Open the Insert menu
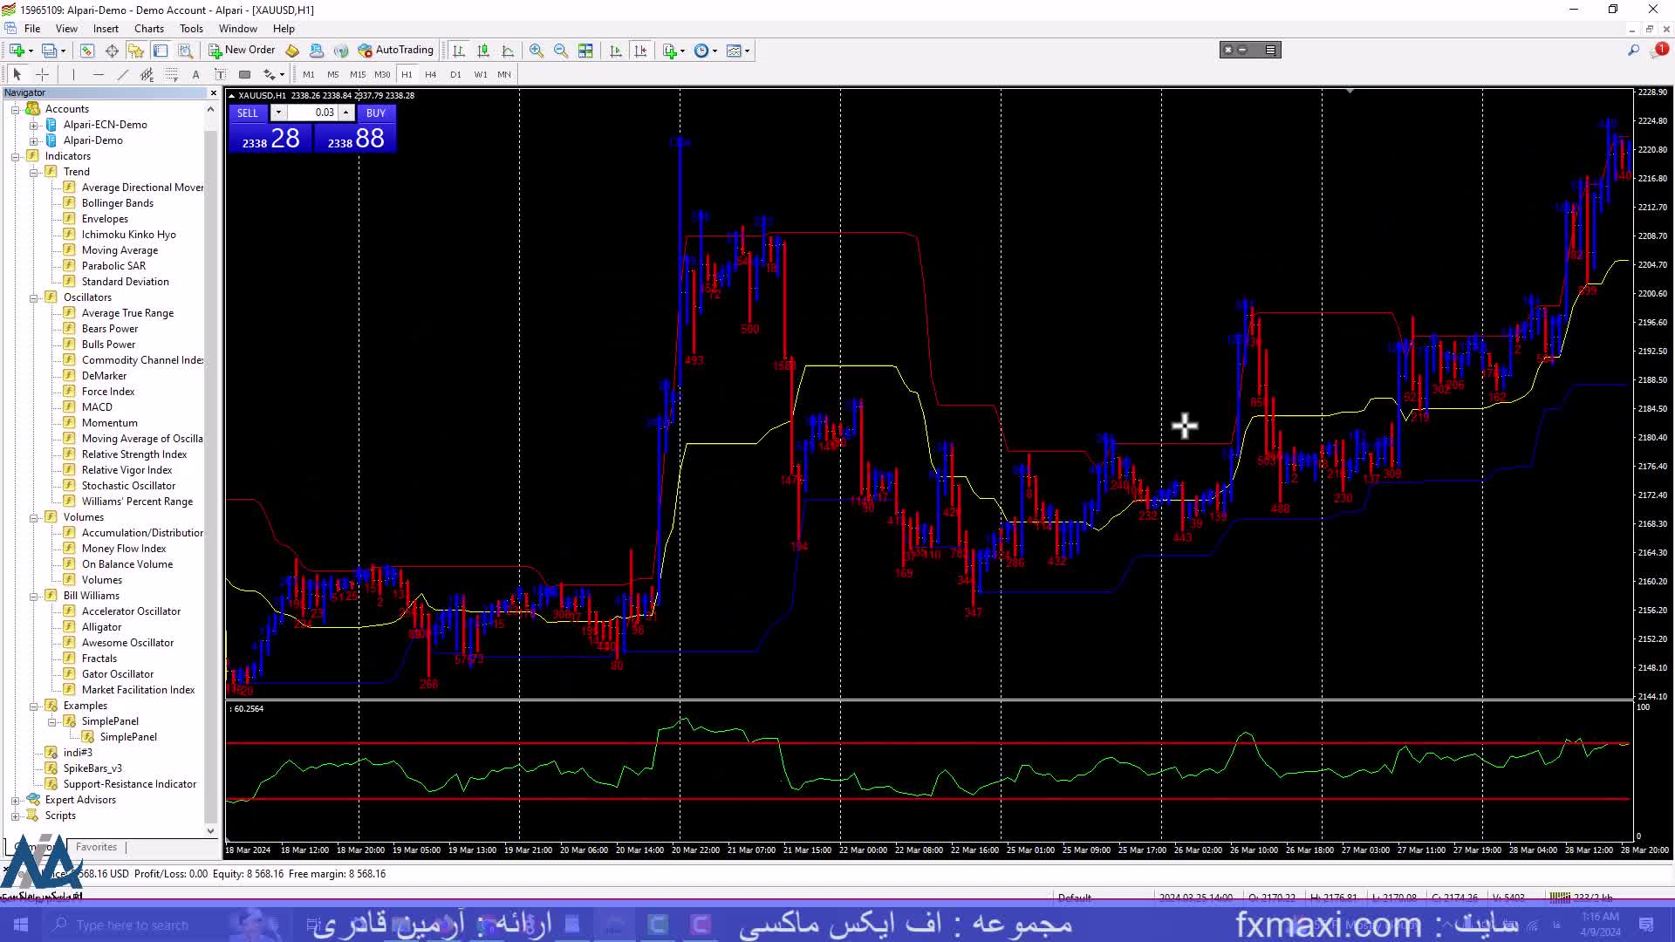Image resolution: width=1675 pixels, height=942 pixels. [106, 29]
